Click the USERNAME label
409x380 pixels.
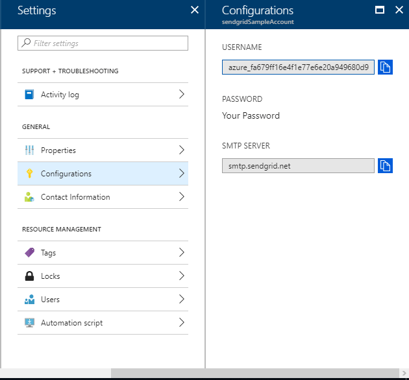pos(242,47)
